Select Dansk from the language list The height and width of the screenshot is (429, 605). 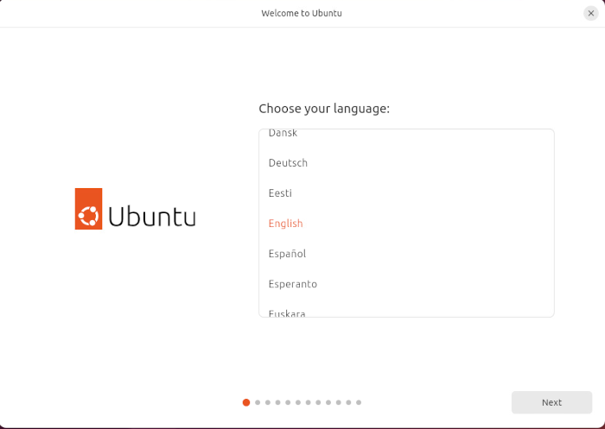click(x=283, y=134)
